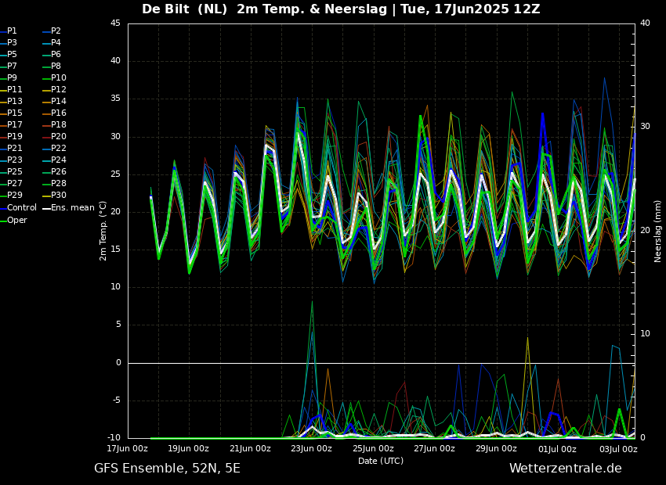Click the P24 legend label
This screenshot has width=666, height=485.
click(x=58, y=160)
